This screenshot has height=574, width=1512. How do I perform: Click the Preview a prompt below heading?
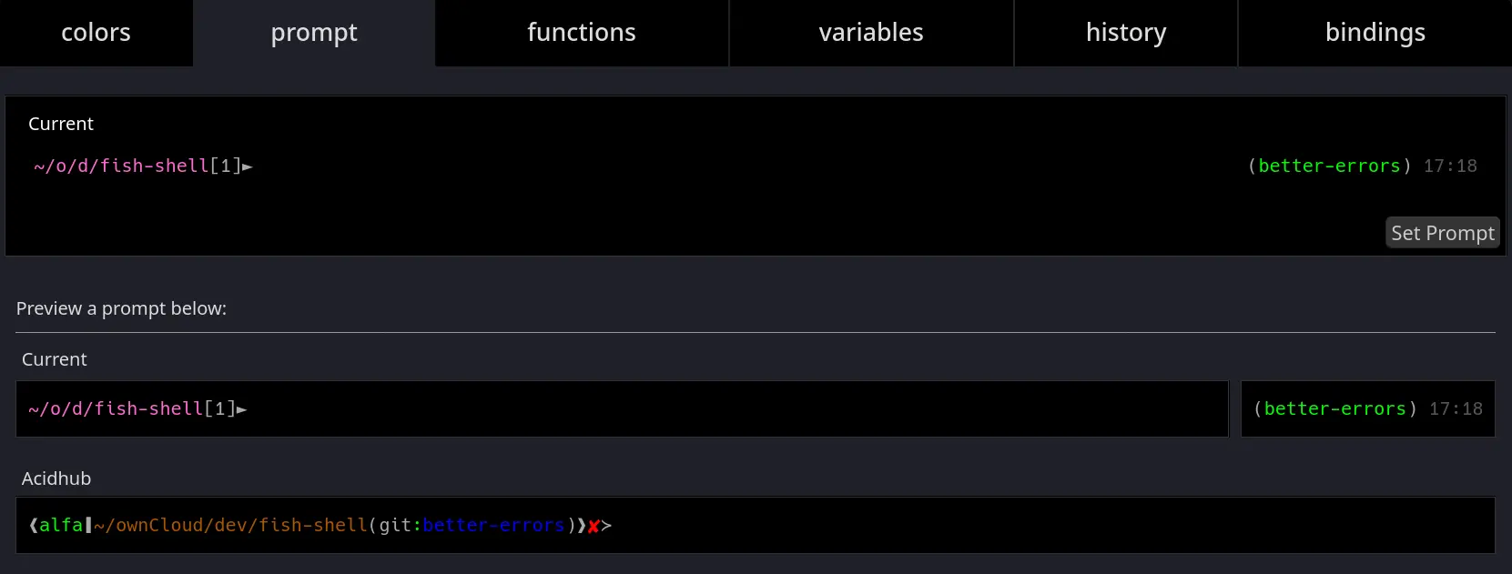click(x=121, y=308)
